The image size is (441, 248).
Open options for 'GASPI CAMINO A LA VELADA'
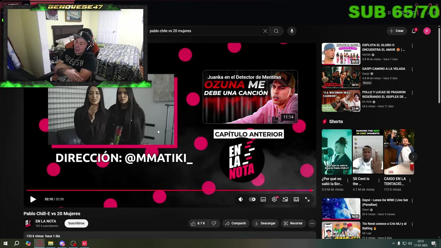[412, 69]
